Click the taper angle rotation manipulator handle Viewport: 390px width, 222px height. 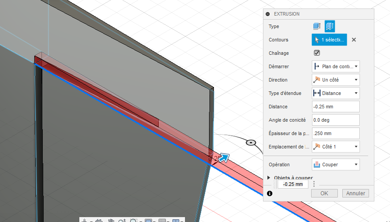[251, 143]
